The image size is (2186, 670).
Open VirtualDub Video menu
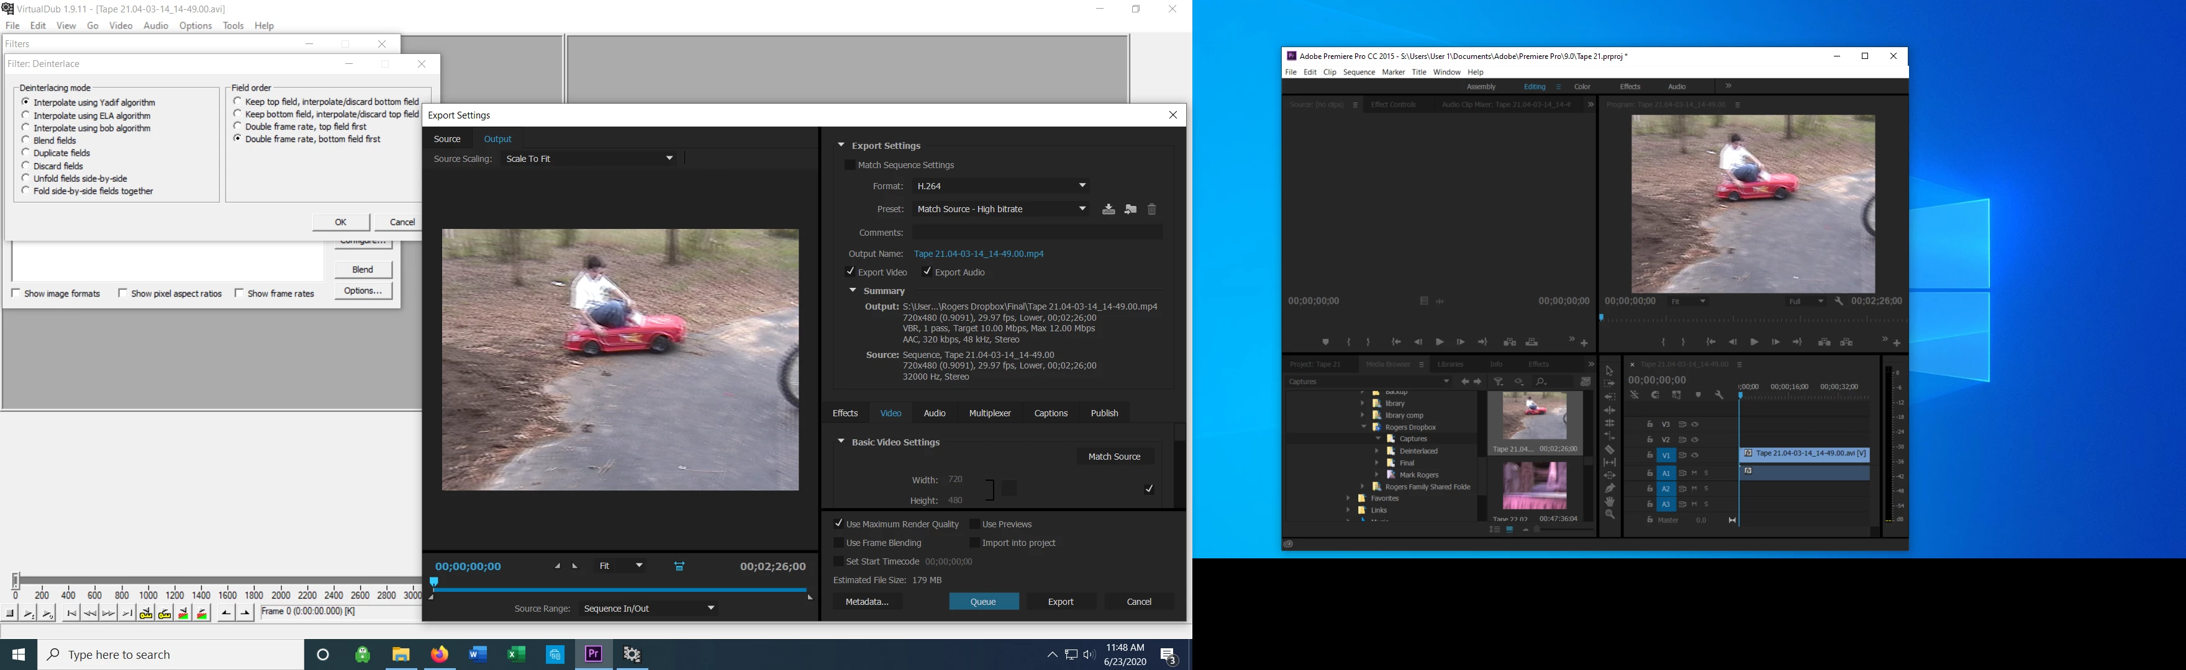click(x=120, y=26)
